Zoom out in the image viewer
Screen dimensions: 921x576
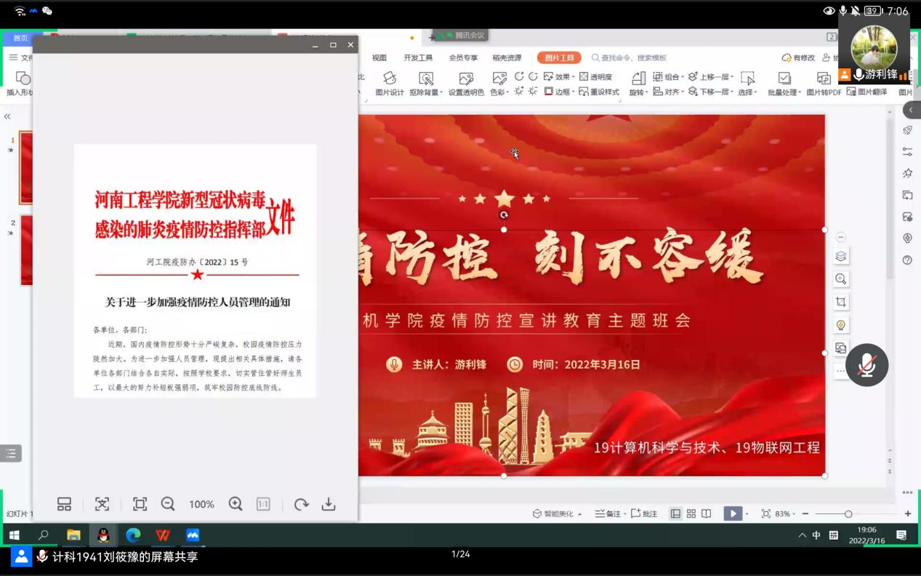click(x=168, y=504)
